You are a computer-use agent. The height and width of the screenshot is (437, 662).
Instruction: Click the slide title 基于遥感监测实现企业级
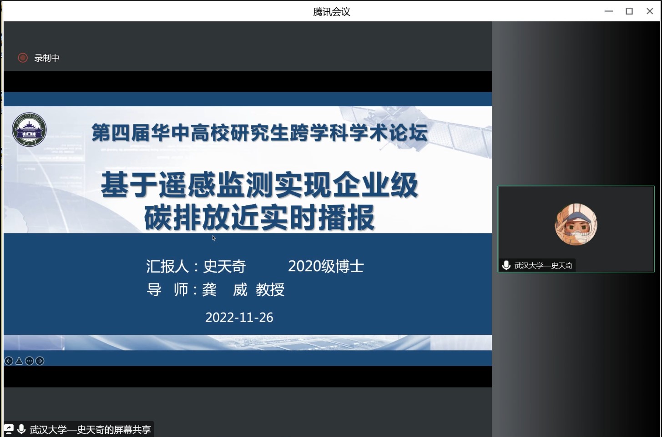coord(259,185)
